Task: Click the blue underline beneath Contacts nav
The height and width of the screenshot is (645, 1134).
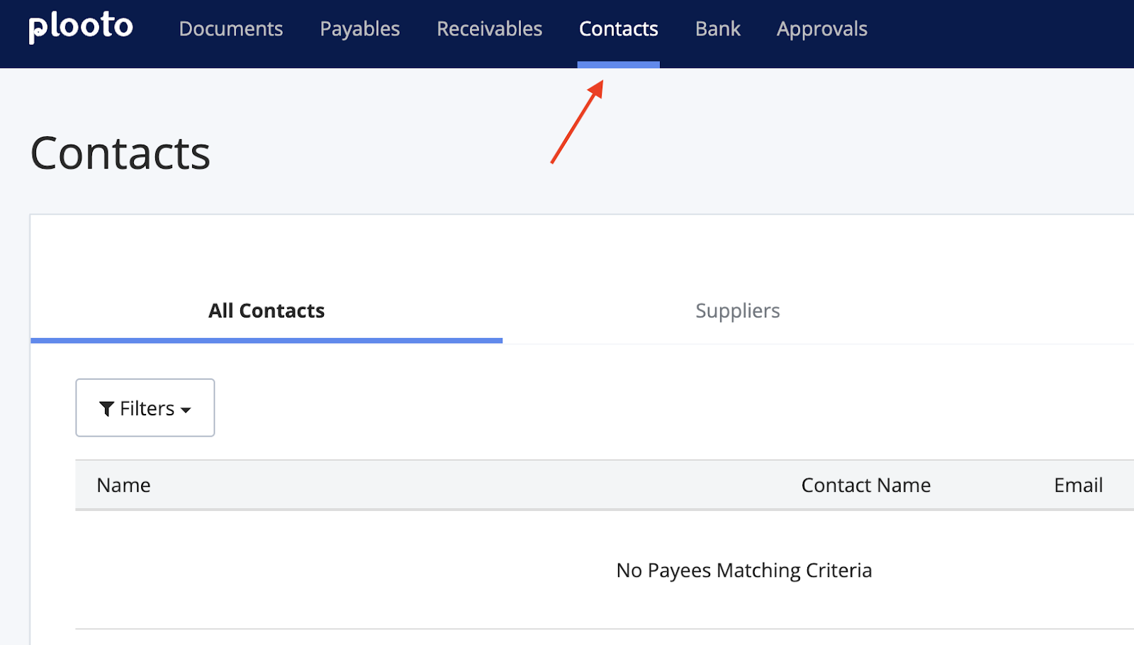Action: [618, 64]
